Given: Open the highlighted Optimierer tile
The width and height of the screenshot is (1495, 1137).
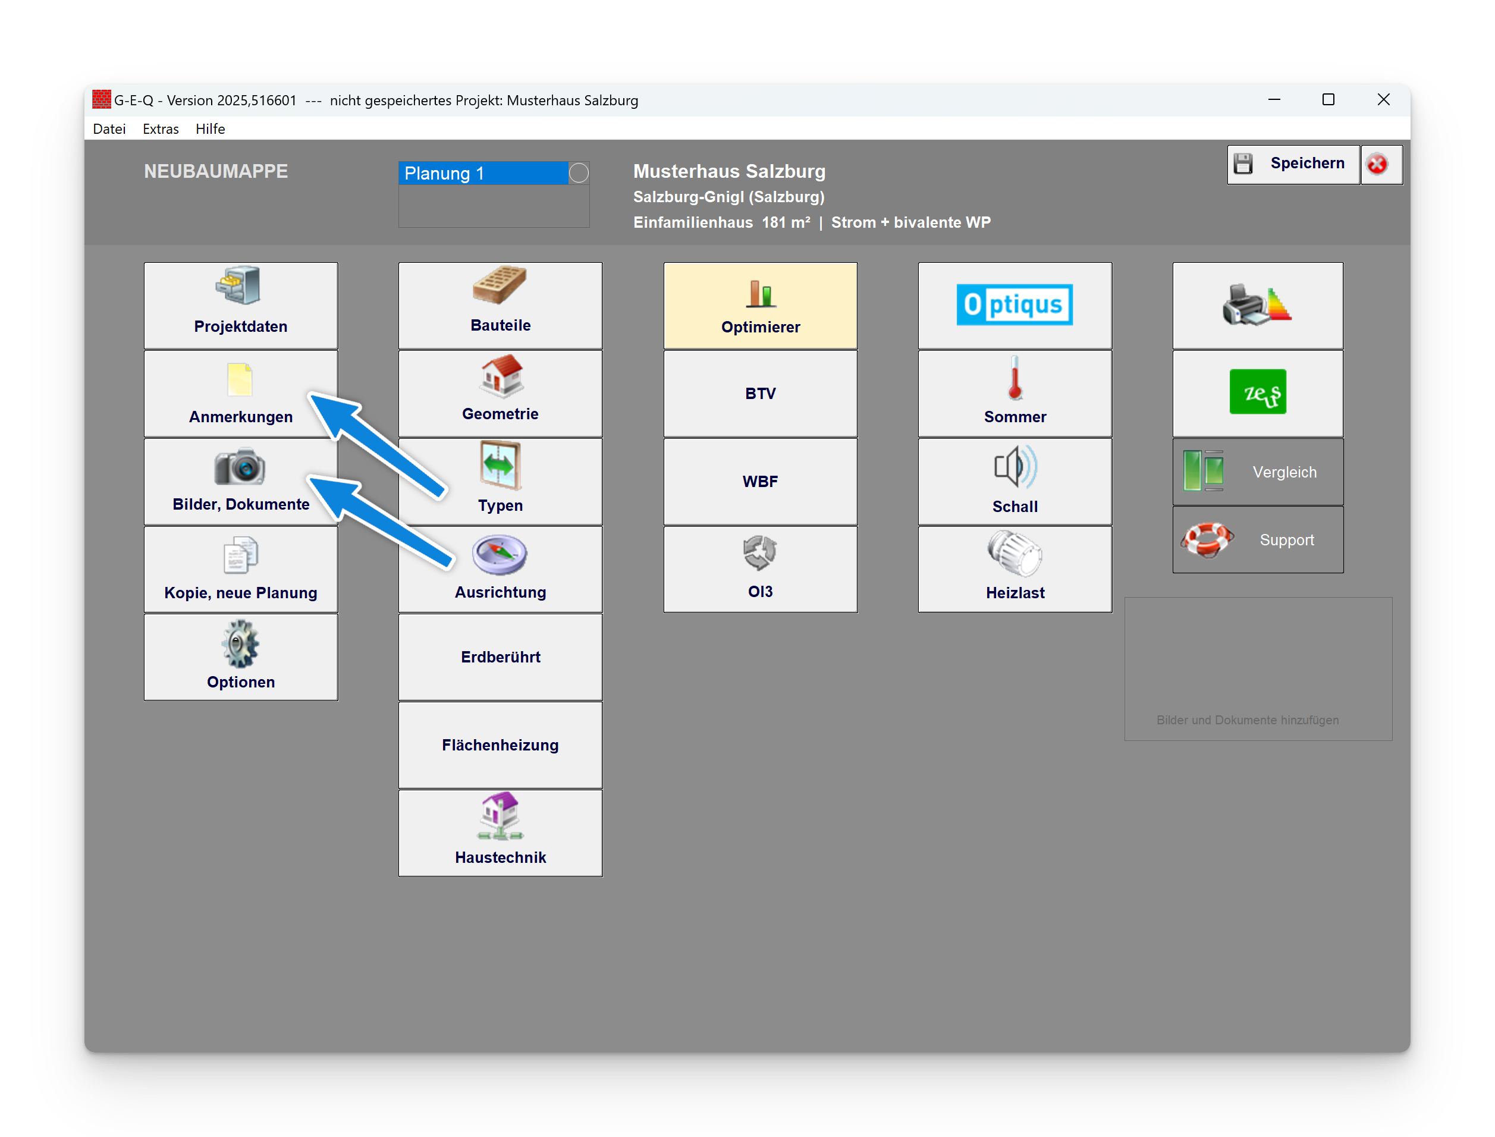Looking at the screenshot, I should [x=760, y=306].
